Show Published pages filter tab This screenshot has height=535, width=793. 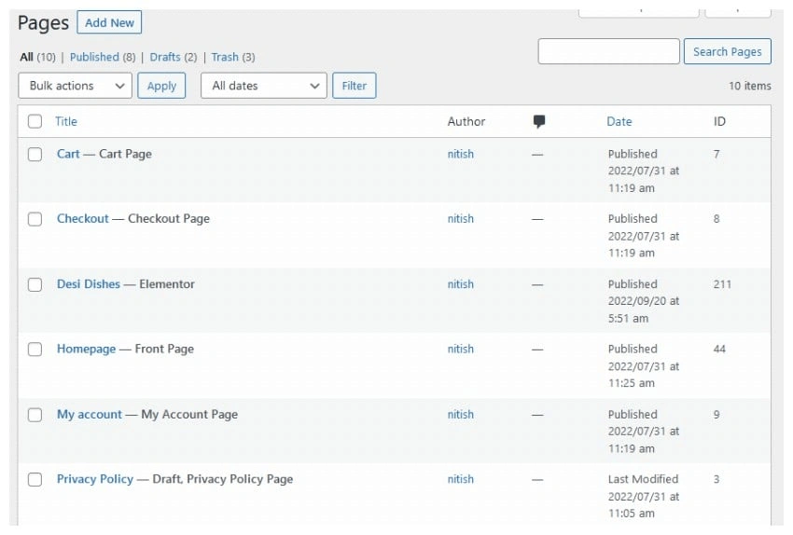(94, 57)
